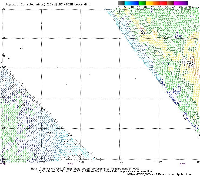Click the '-132' longitude label
The image size is (200, 176).
(x=42, y=162)
